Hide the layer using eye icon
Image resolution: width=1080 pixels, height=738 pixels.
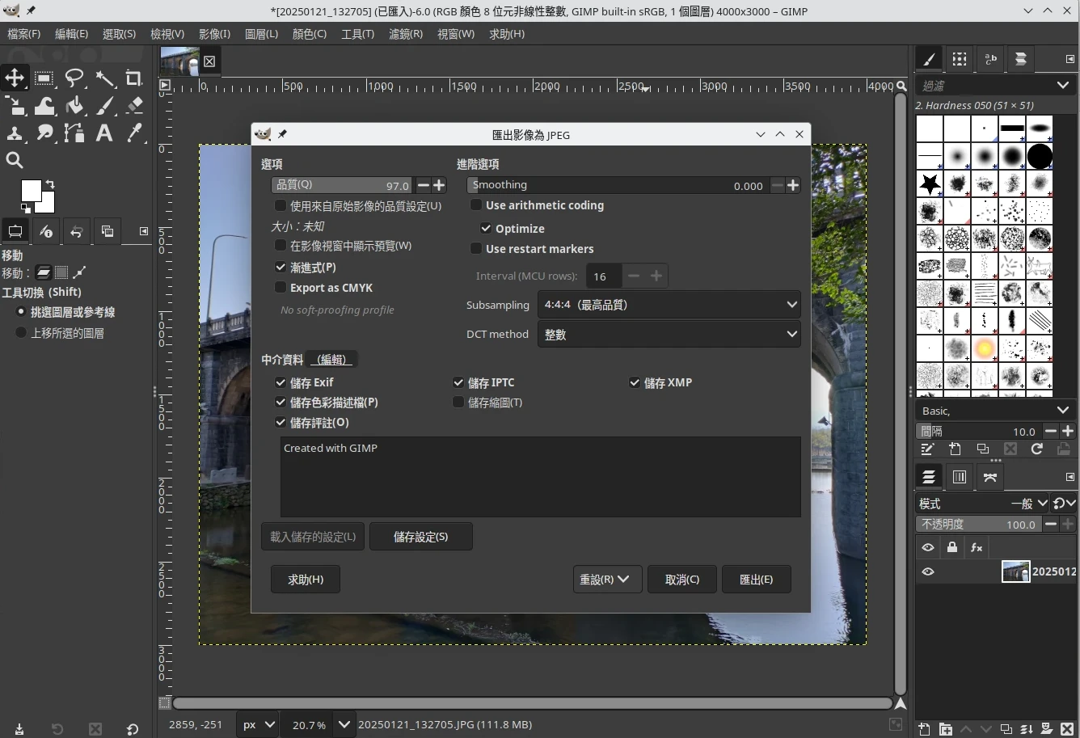pyautogui.click(x=928, y=571)
